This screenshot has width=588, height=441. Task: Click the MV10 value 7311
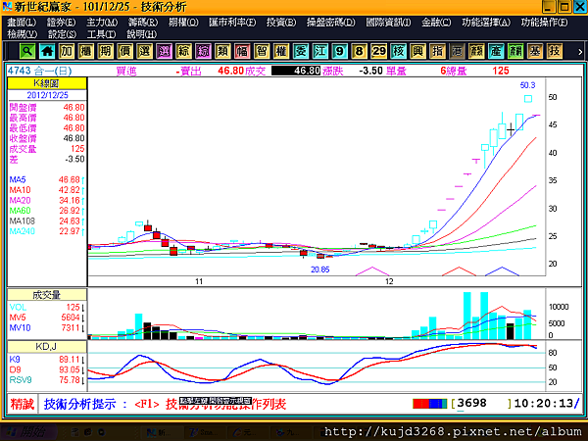click(x=71, y=327)
